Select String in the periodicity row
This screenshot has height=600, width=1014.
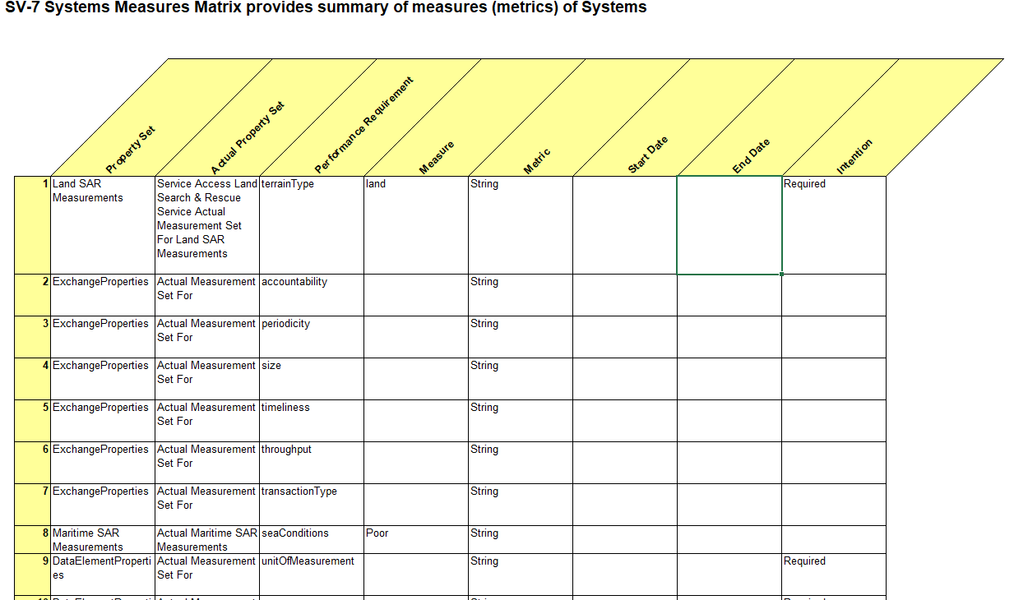pos(521,337)
